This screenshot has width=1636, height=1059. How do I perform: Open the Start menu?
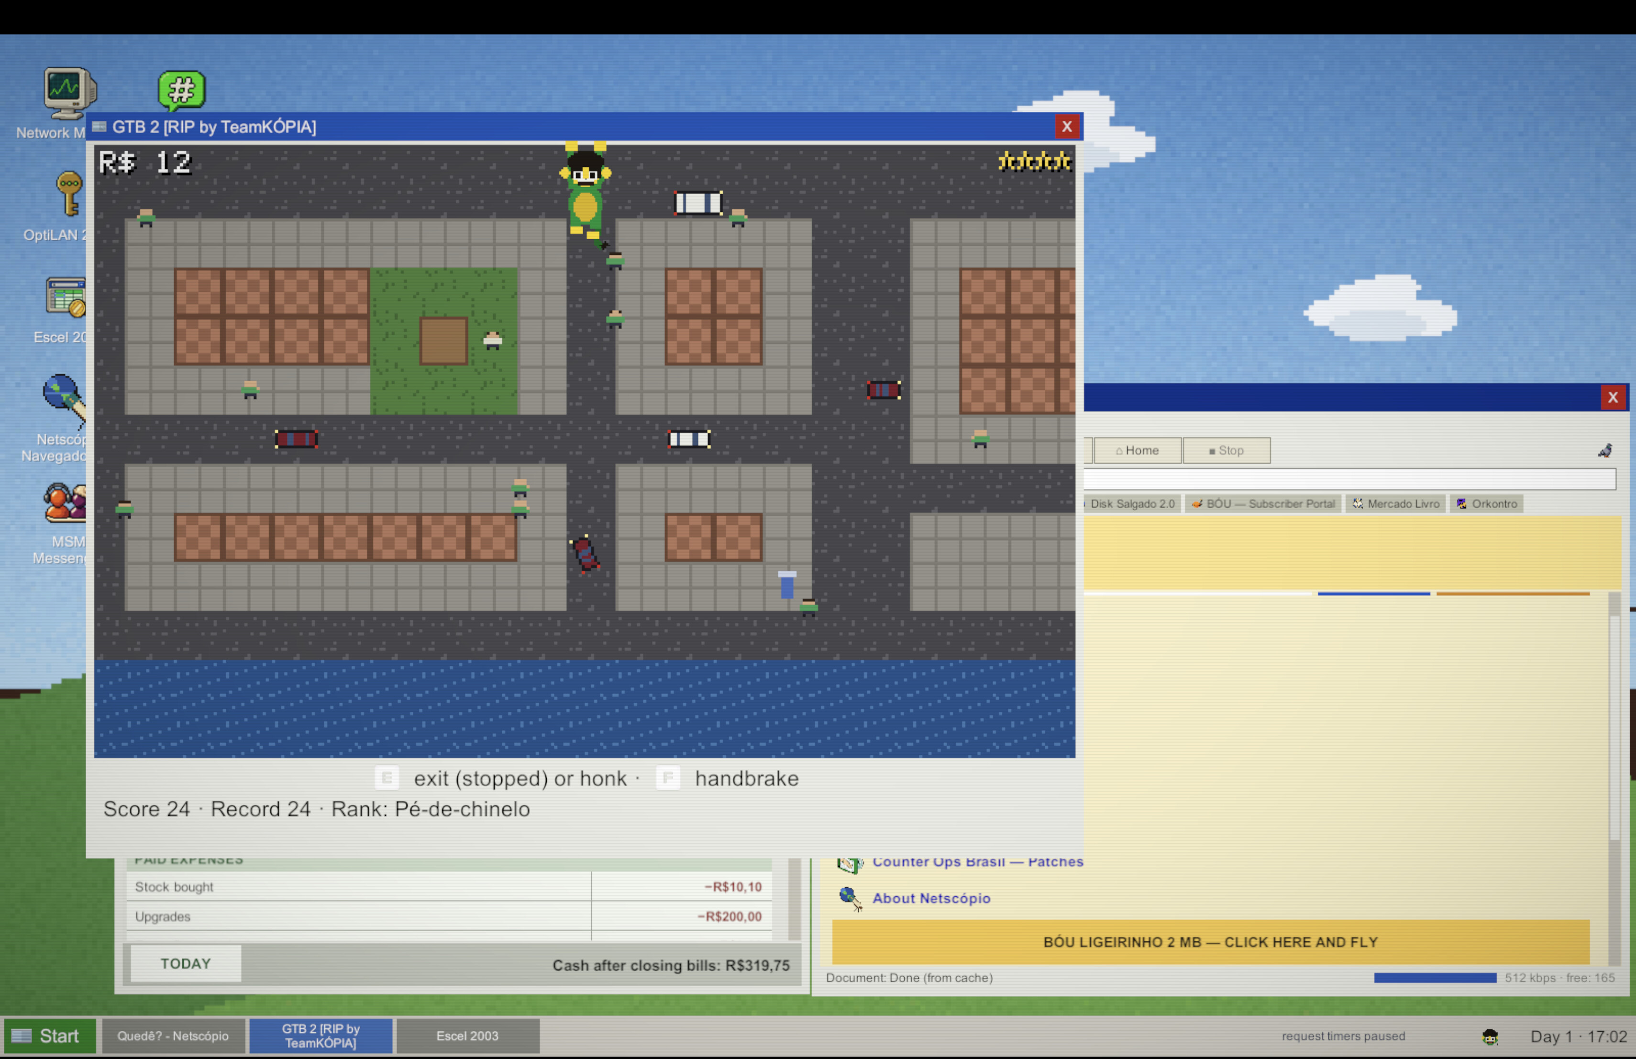pyautogui.click(x=49, y=1036)
